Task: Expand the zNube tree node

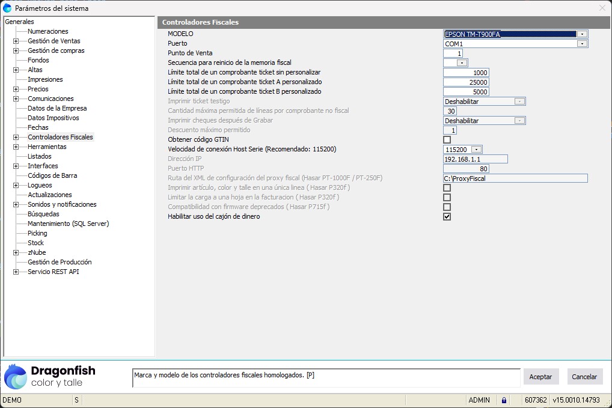Action: pyautogui.click(x=16, y=253)
